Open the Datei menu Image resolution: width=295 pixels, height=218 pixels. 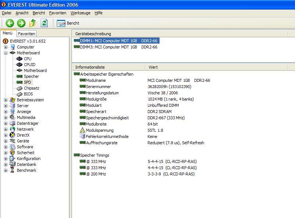click(7, 13)
